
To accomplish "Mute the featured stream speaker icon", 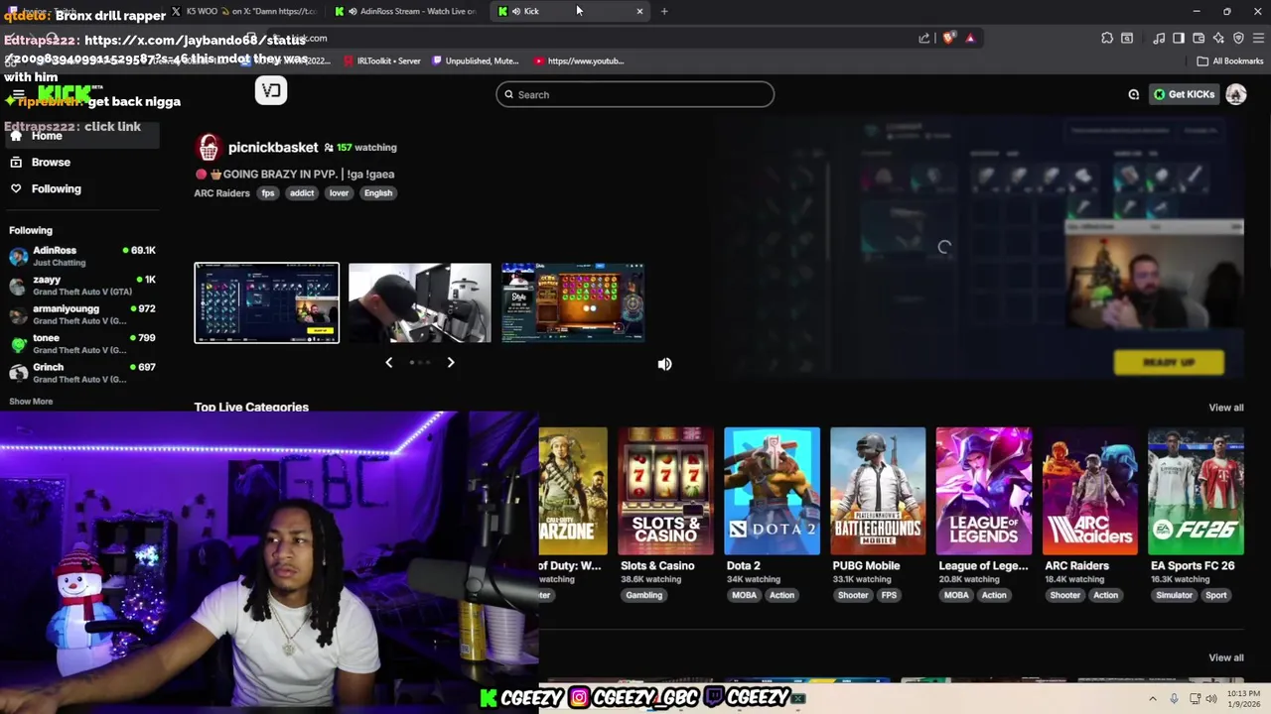I will pos(664,364).
